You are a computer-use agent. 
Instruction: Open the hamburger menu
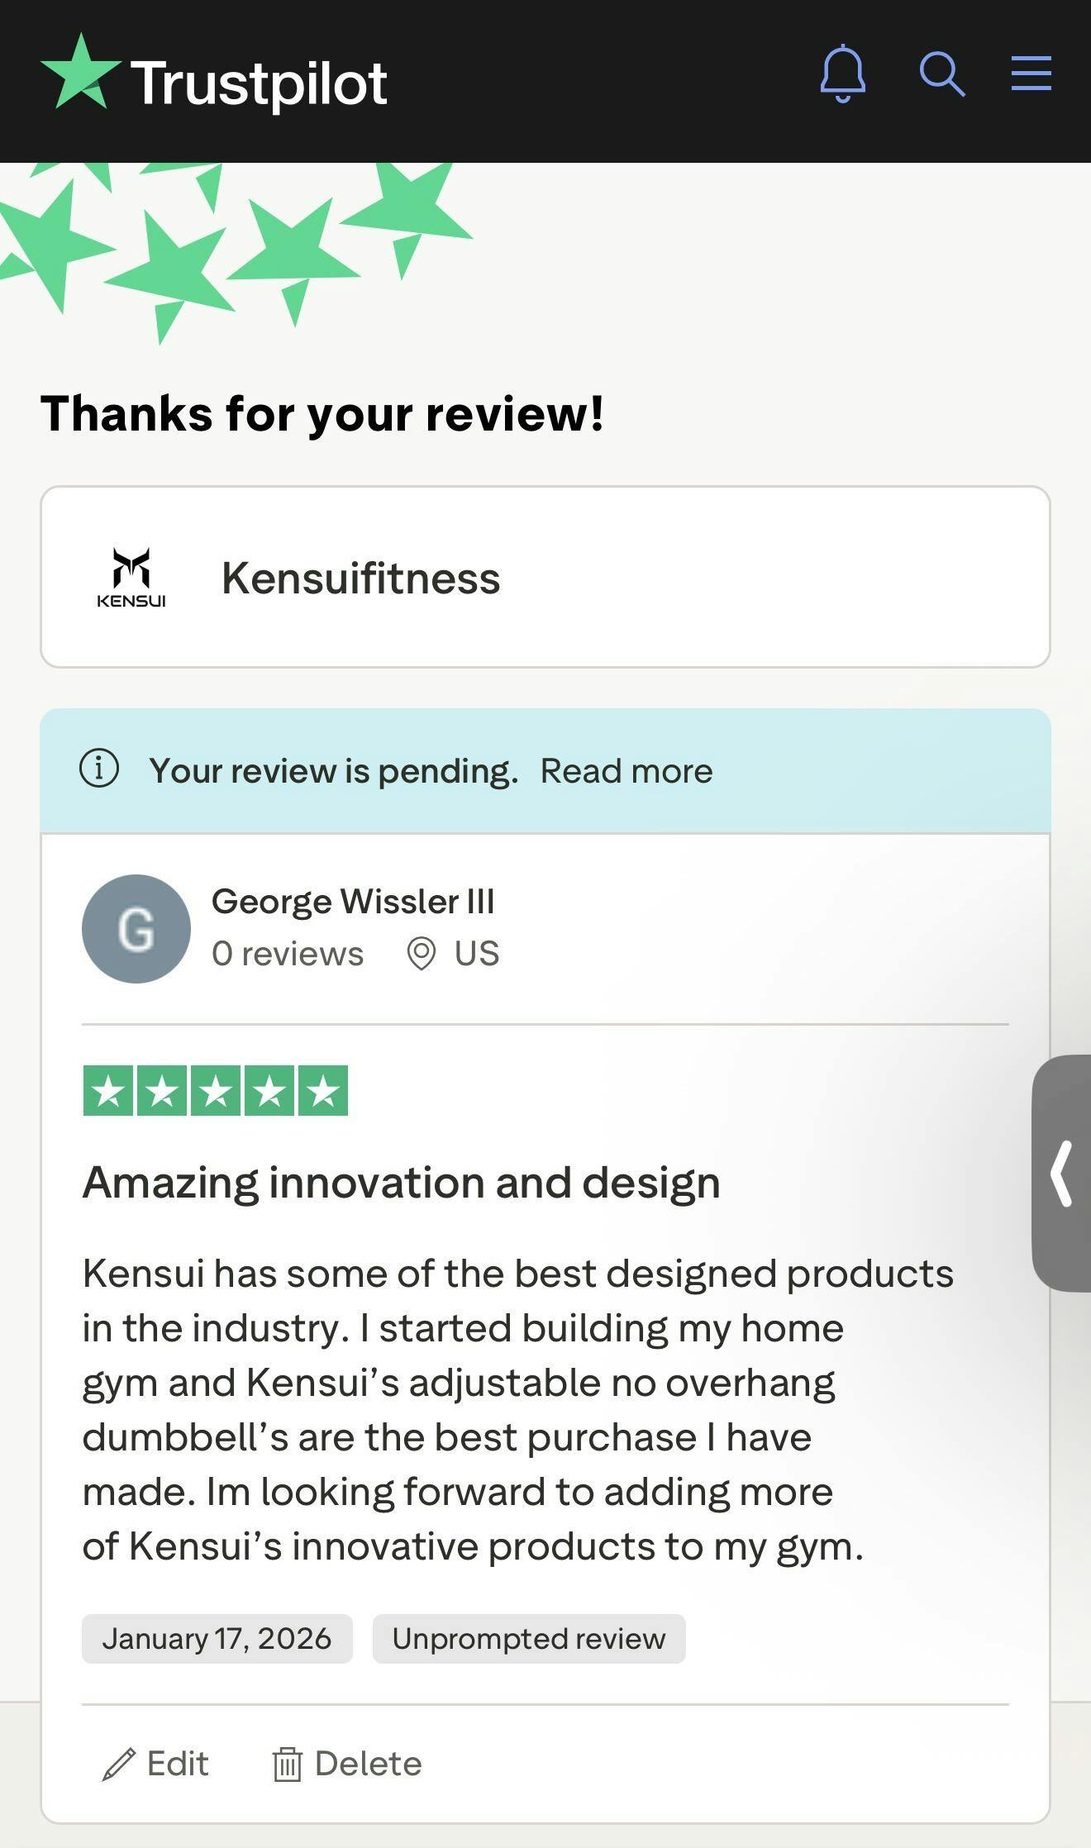point(1031,74)
